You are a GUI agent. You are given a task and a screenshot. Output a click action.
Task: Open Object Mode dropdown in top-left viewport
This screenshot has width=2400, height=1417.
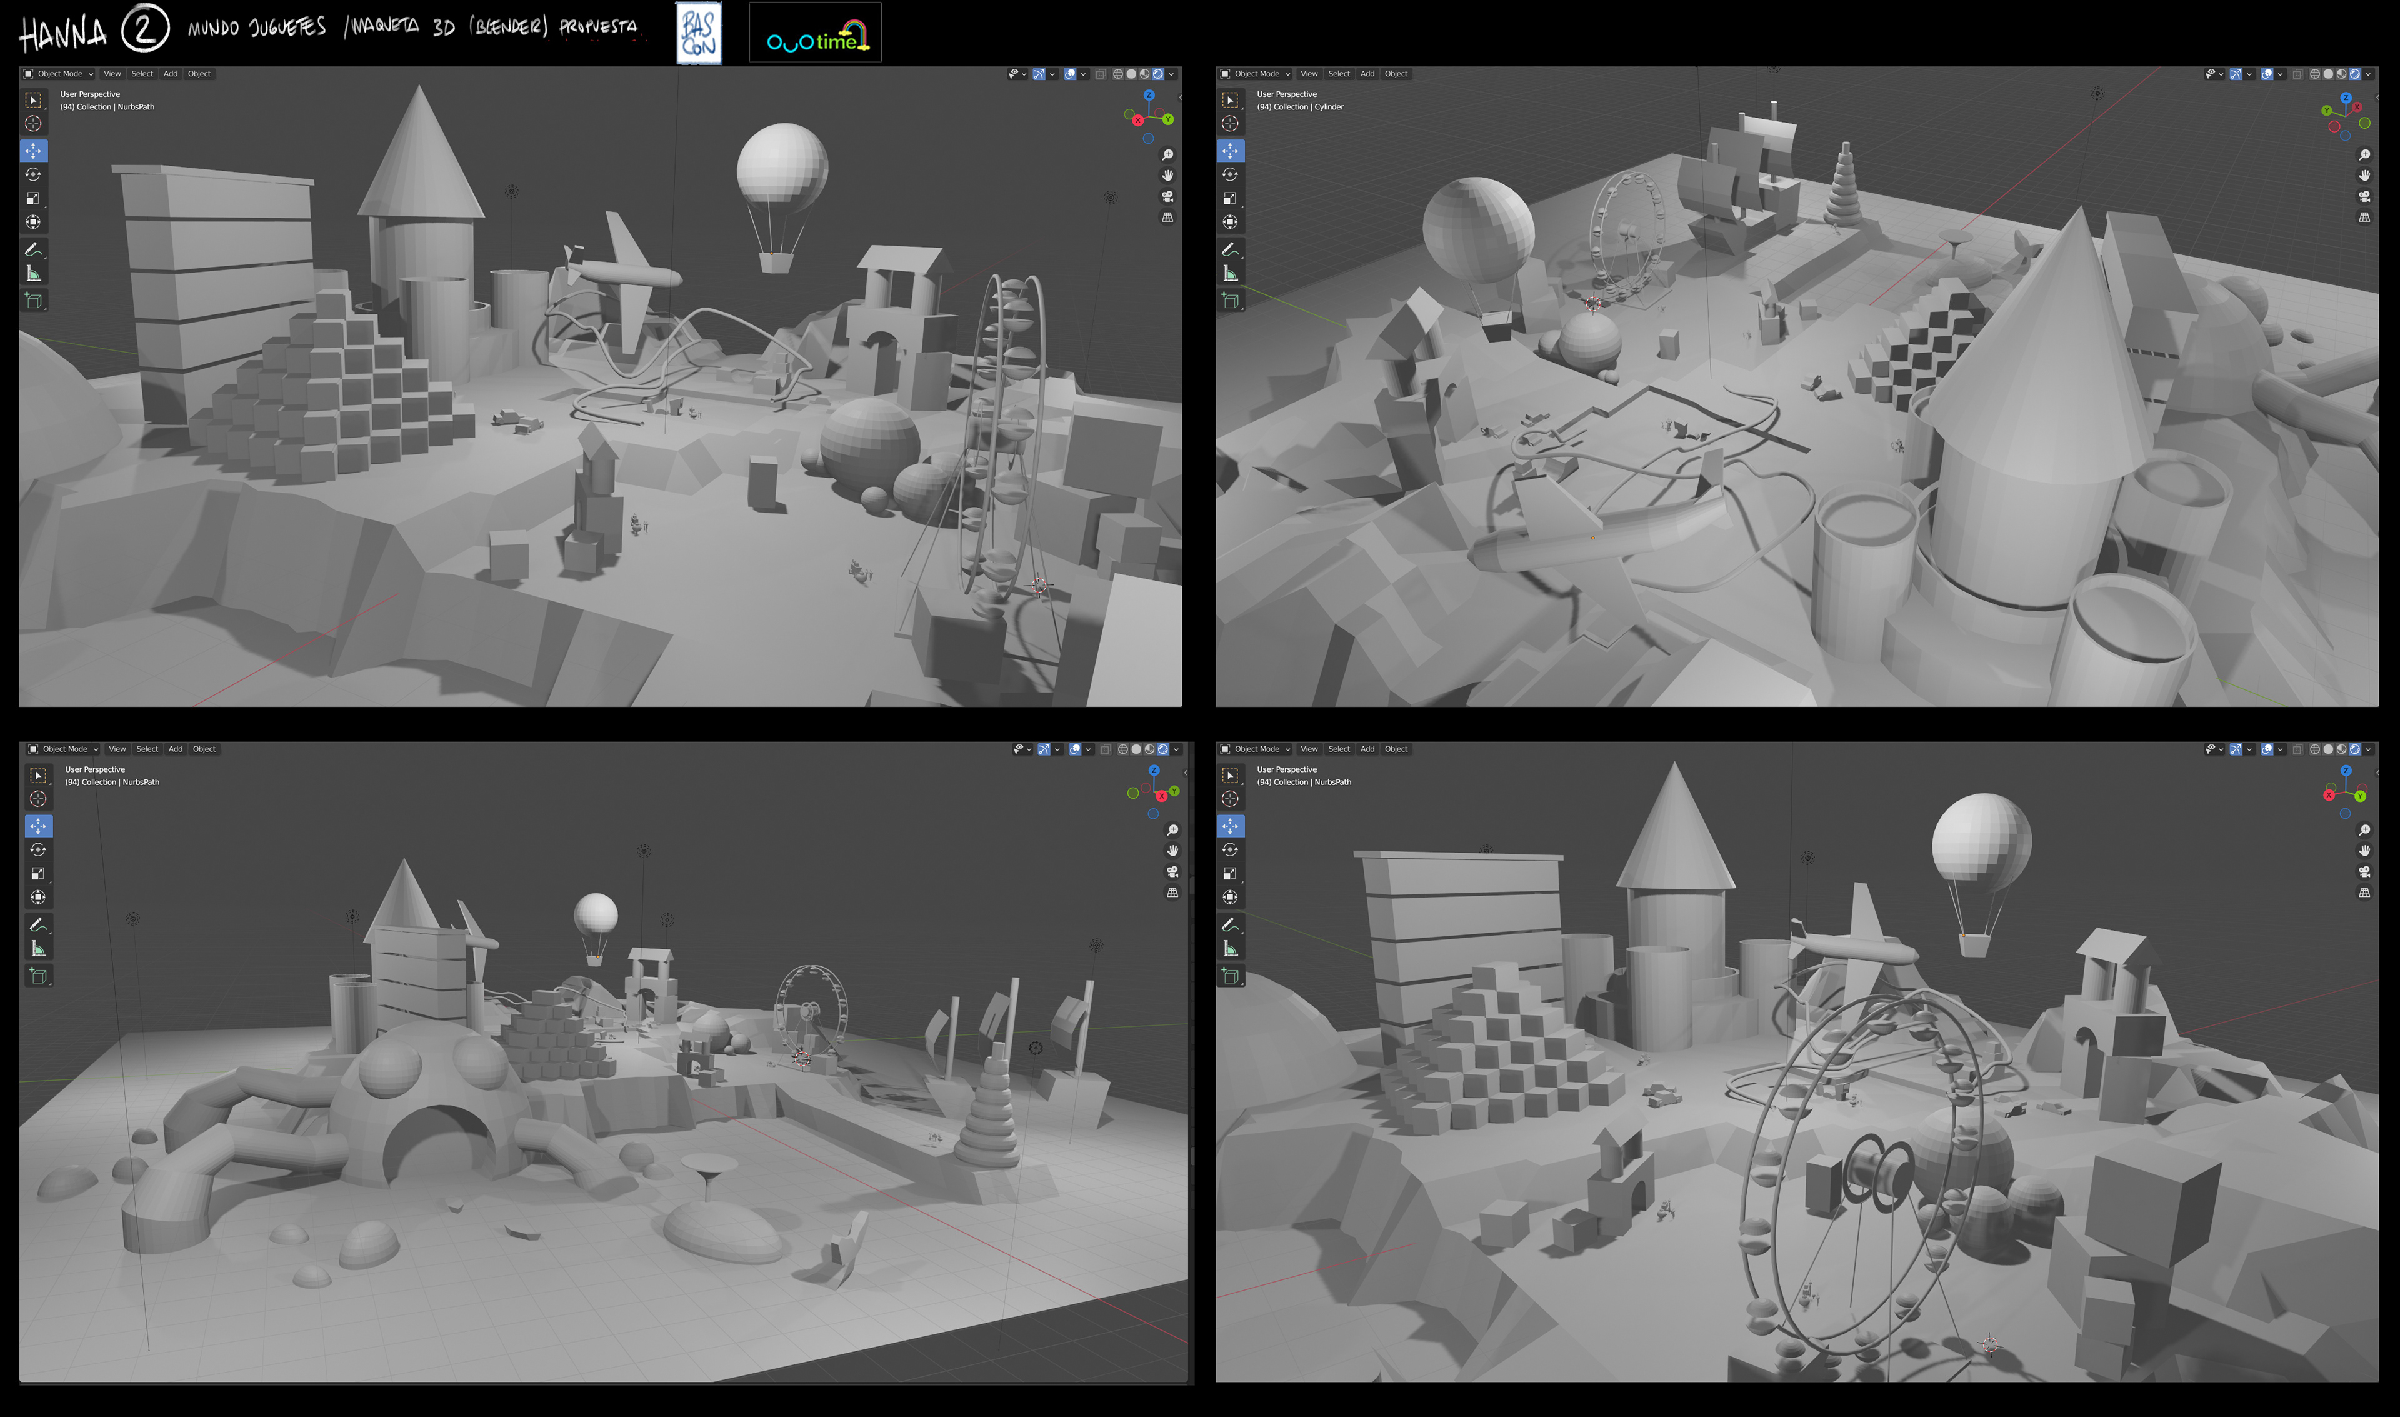[x=59, y=74]
